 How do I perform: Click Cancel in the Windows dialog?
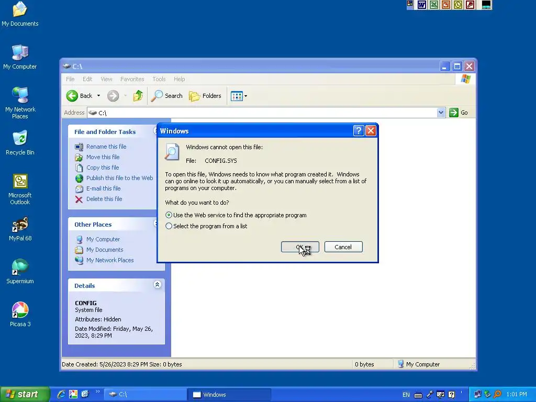tap(343, 247)
